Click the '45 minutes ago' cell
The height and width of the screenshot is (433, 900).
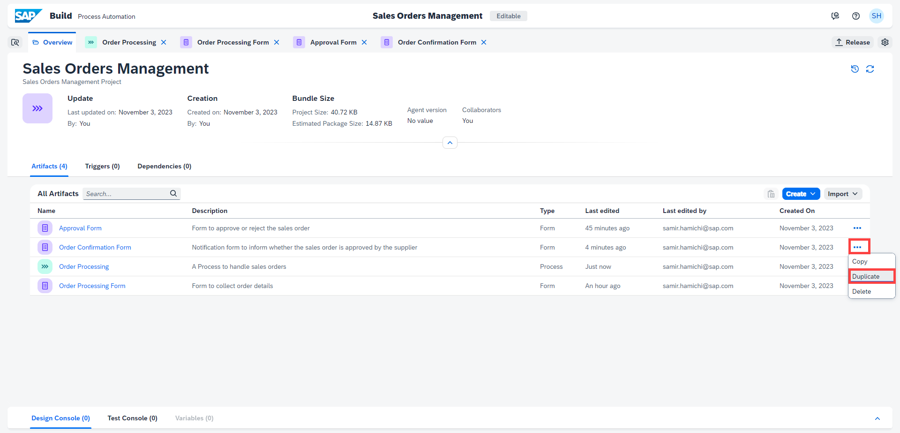pos(607,228)
